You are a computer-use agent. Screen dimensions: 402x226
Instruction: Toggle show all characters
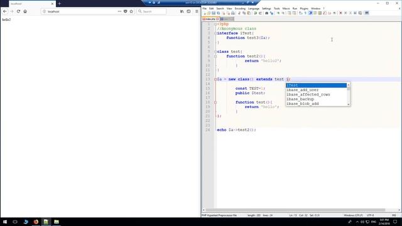[x=305, y=13]
